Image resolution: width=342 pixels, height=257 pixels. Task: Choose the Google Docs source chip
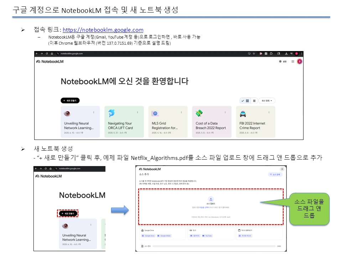(x=148, y=236)
